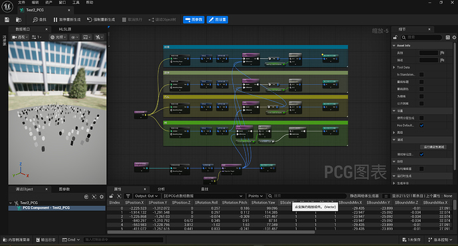Toggle the 重载标题 checkbox
Viewport: 458px width, 246px height.
(421, 82)
